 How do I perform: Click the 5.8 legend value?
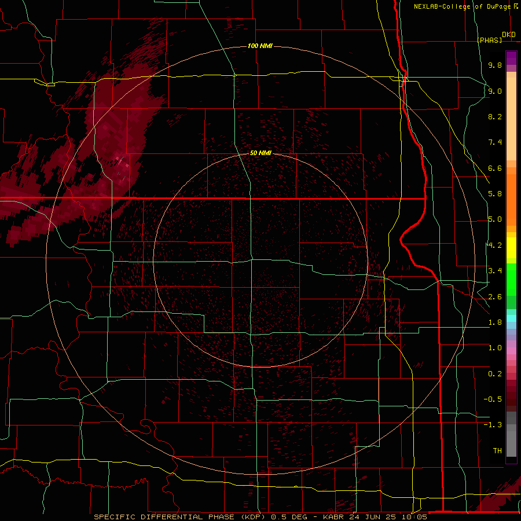point(495,194)
